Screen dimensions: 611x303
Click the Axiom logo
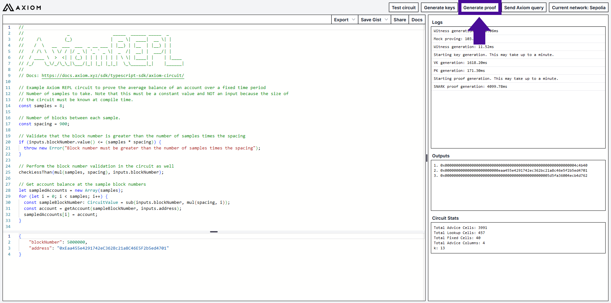[22, 7]
